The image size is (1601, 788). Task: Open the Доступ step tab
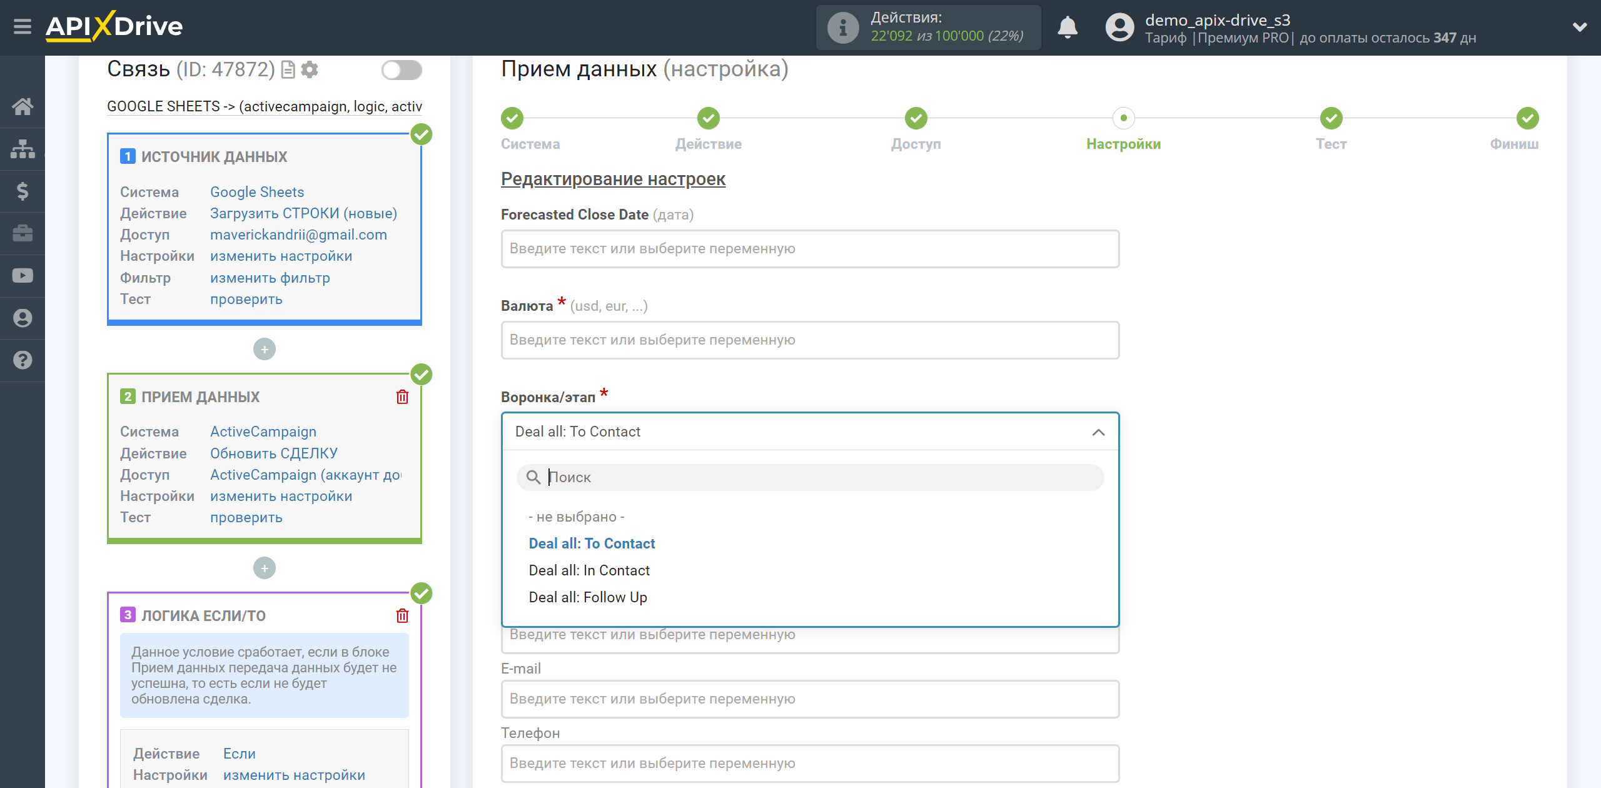(916, 144)
